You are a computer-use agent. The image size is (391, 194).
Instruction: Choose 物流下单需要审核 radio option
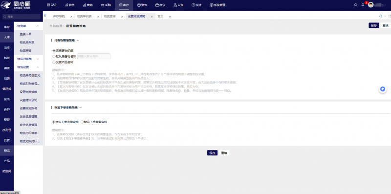pos(82,122)
